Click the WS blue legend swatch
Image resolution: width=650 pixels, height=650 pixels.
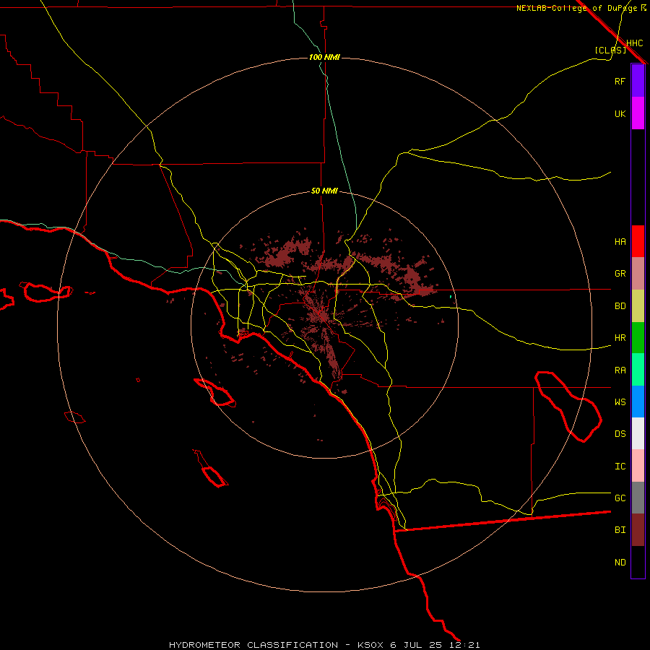[x=638, y=402]
